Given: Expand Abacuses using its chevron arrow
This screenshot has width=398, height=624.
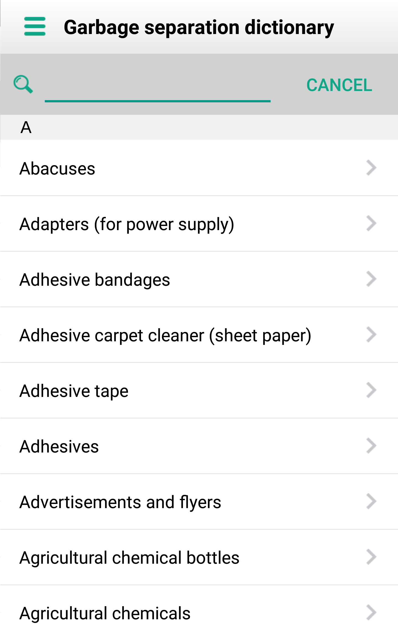Looking at the screenshot, I should click(371, 168).
